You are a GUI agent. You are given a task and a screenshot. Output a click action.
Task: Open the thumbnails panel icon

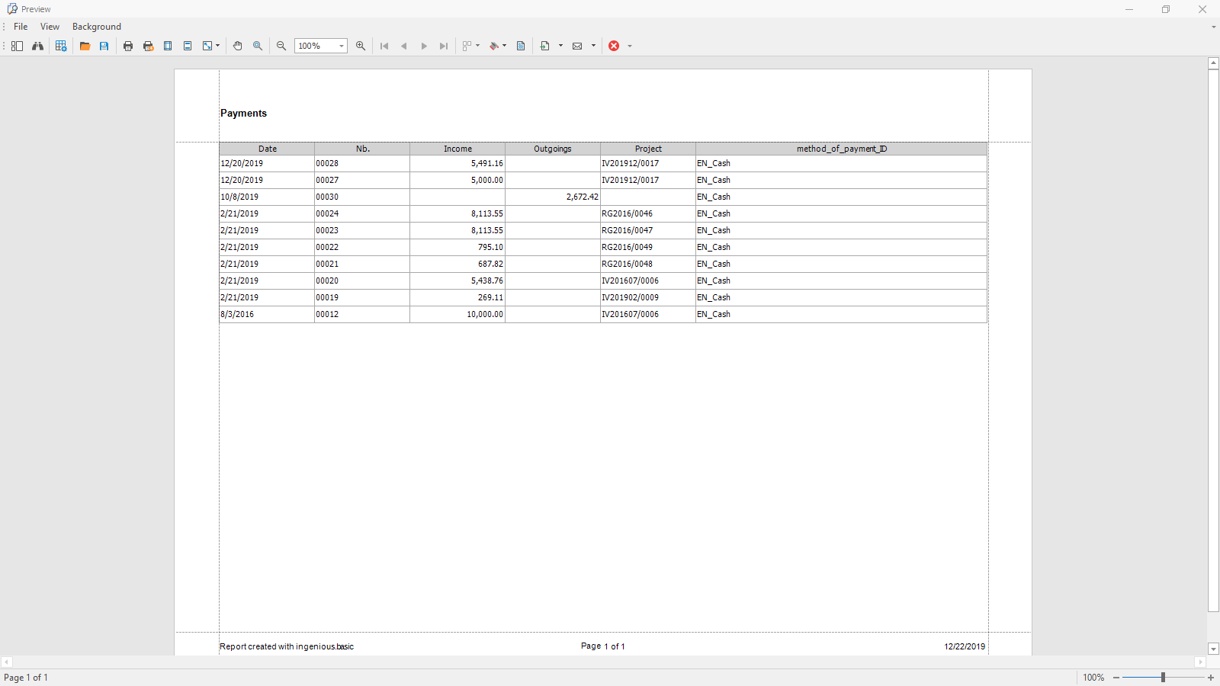(17, 46)
